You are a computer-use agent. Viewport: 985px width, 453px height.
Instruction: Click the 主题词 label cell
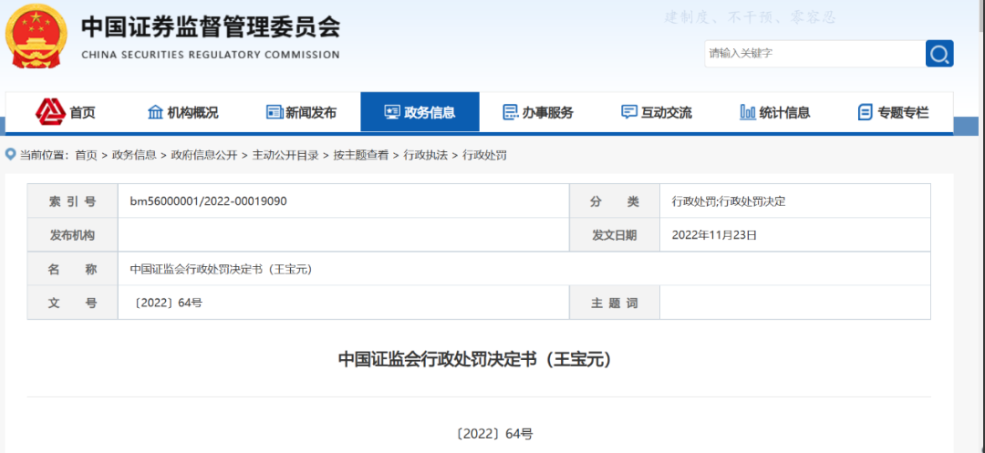click(615, 303)
